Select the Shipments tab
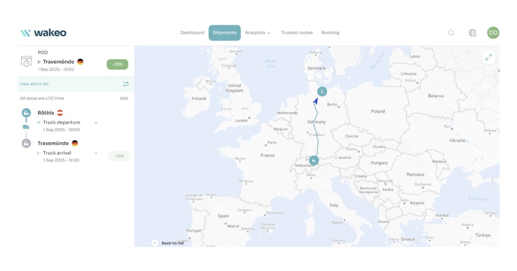Screen dimensions: 517x271 point(224,33)
